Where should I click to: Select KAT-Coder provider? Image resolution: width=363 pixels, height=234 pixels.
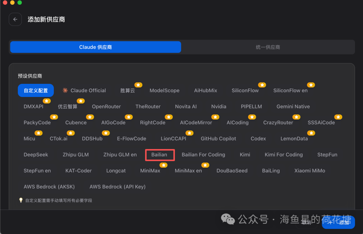(79, 170)
